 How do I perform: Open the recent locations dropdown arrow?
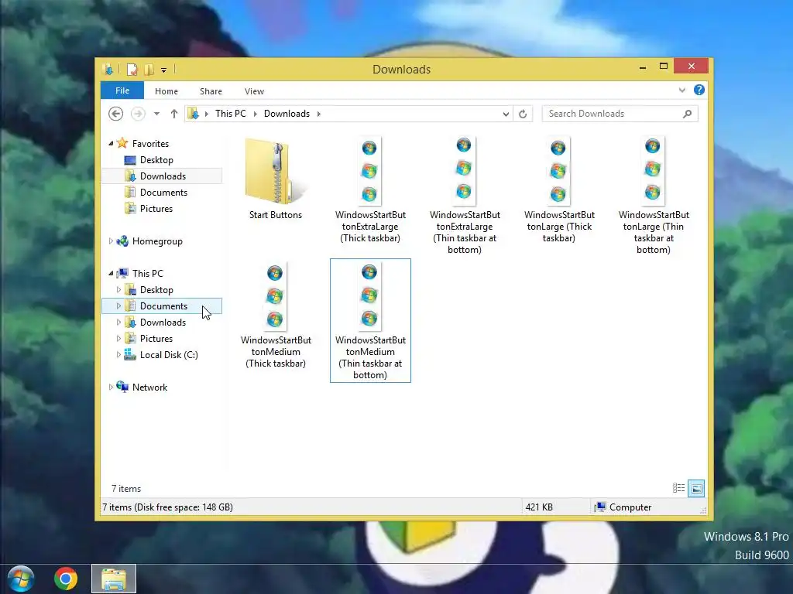click(x=156, y=114)
